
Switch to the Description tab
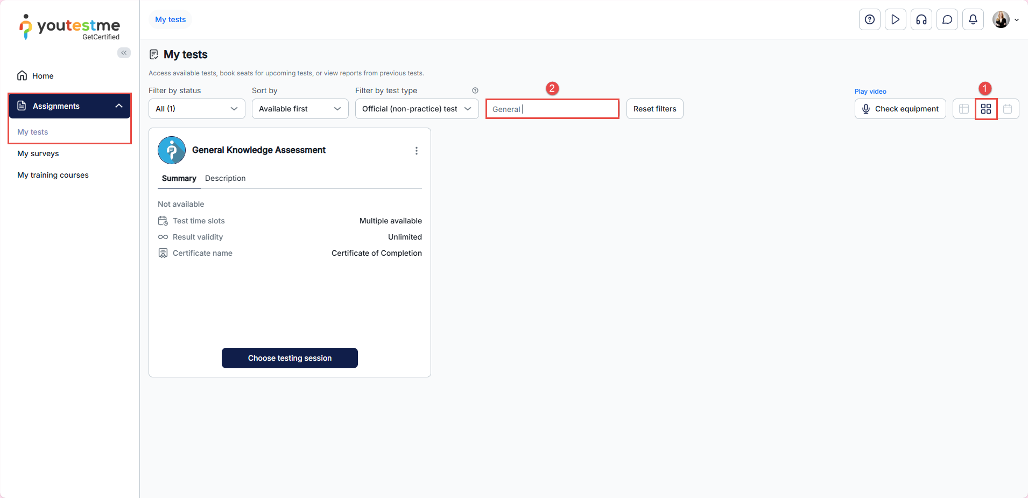pos(225,178)
